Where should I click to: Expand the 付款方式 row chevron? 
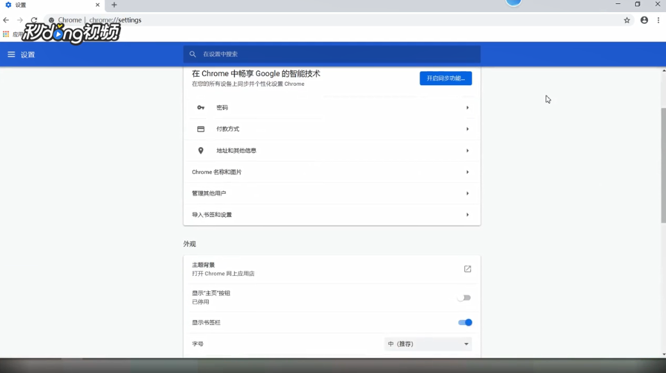tap(467, 129)
